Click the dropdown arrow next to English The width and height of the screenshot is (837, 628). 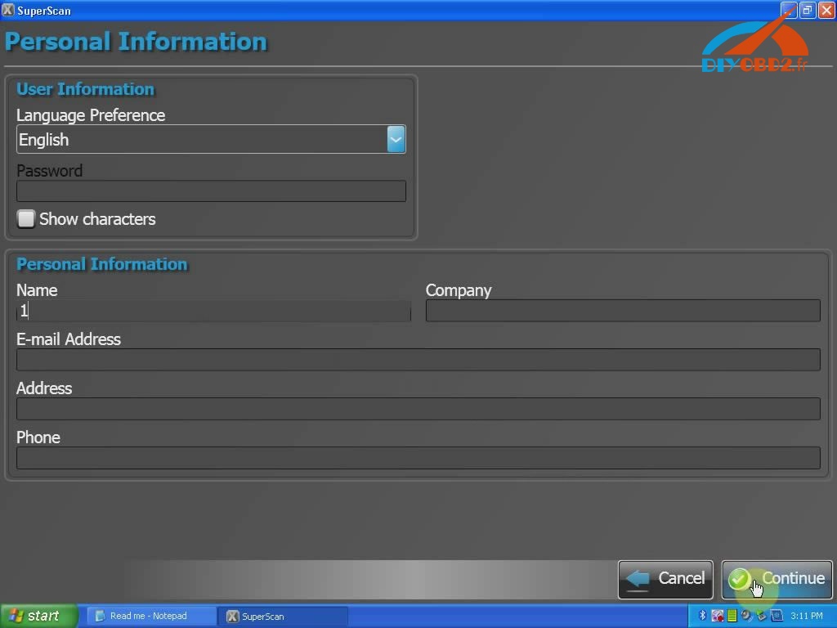(396, 139)
